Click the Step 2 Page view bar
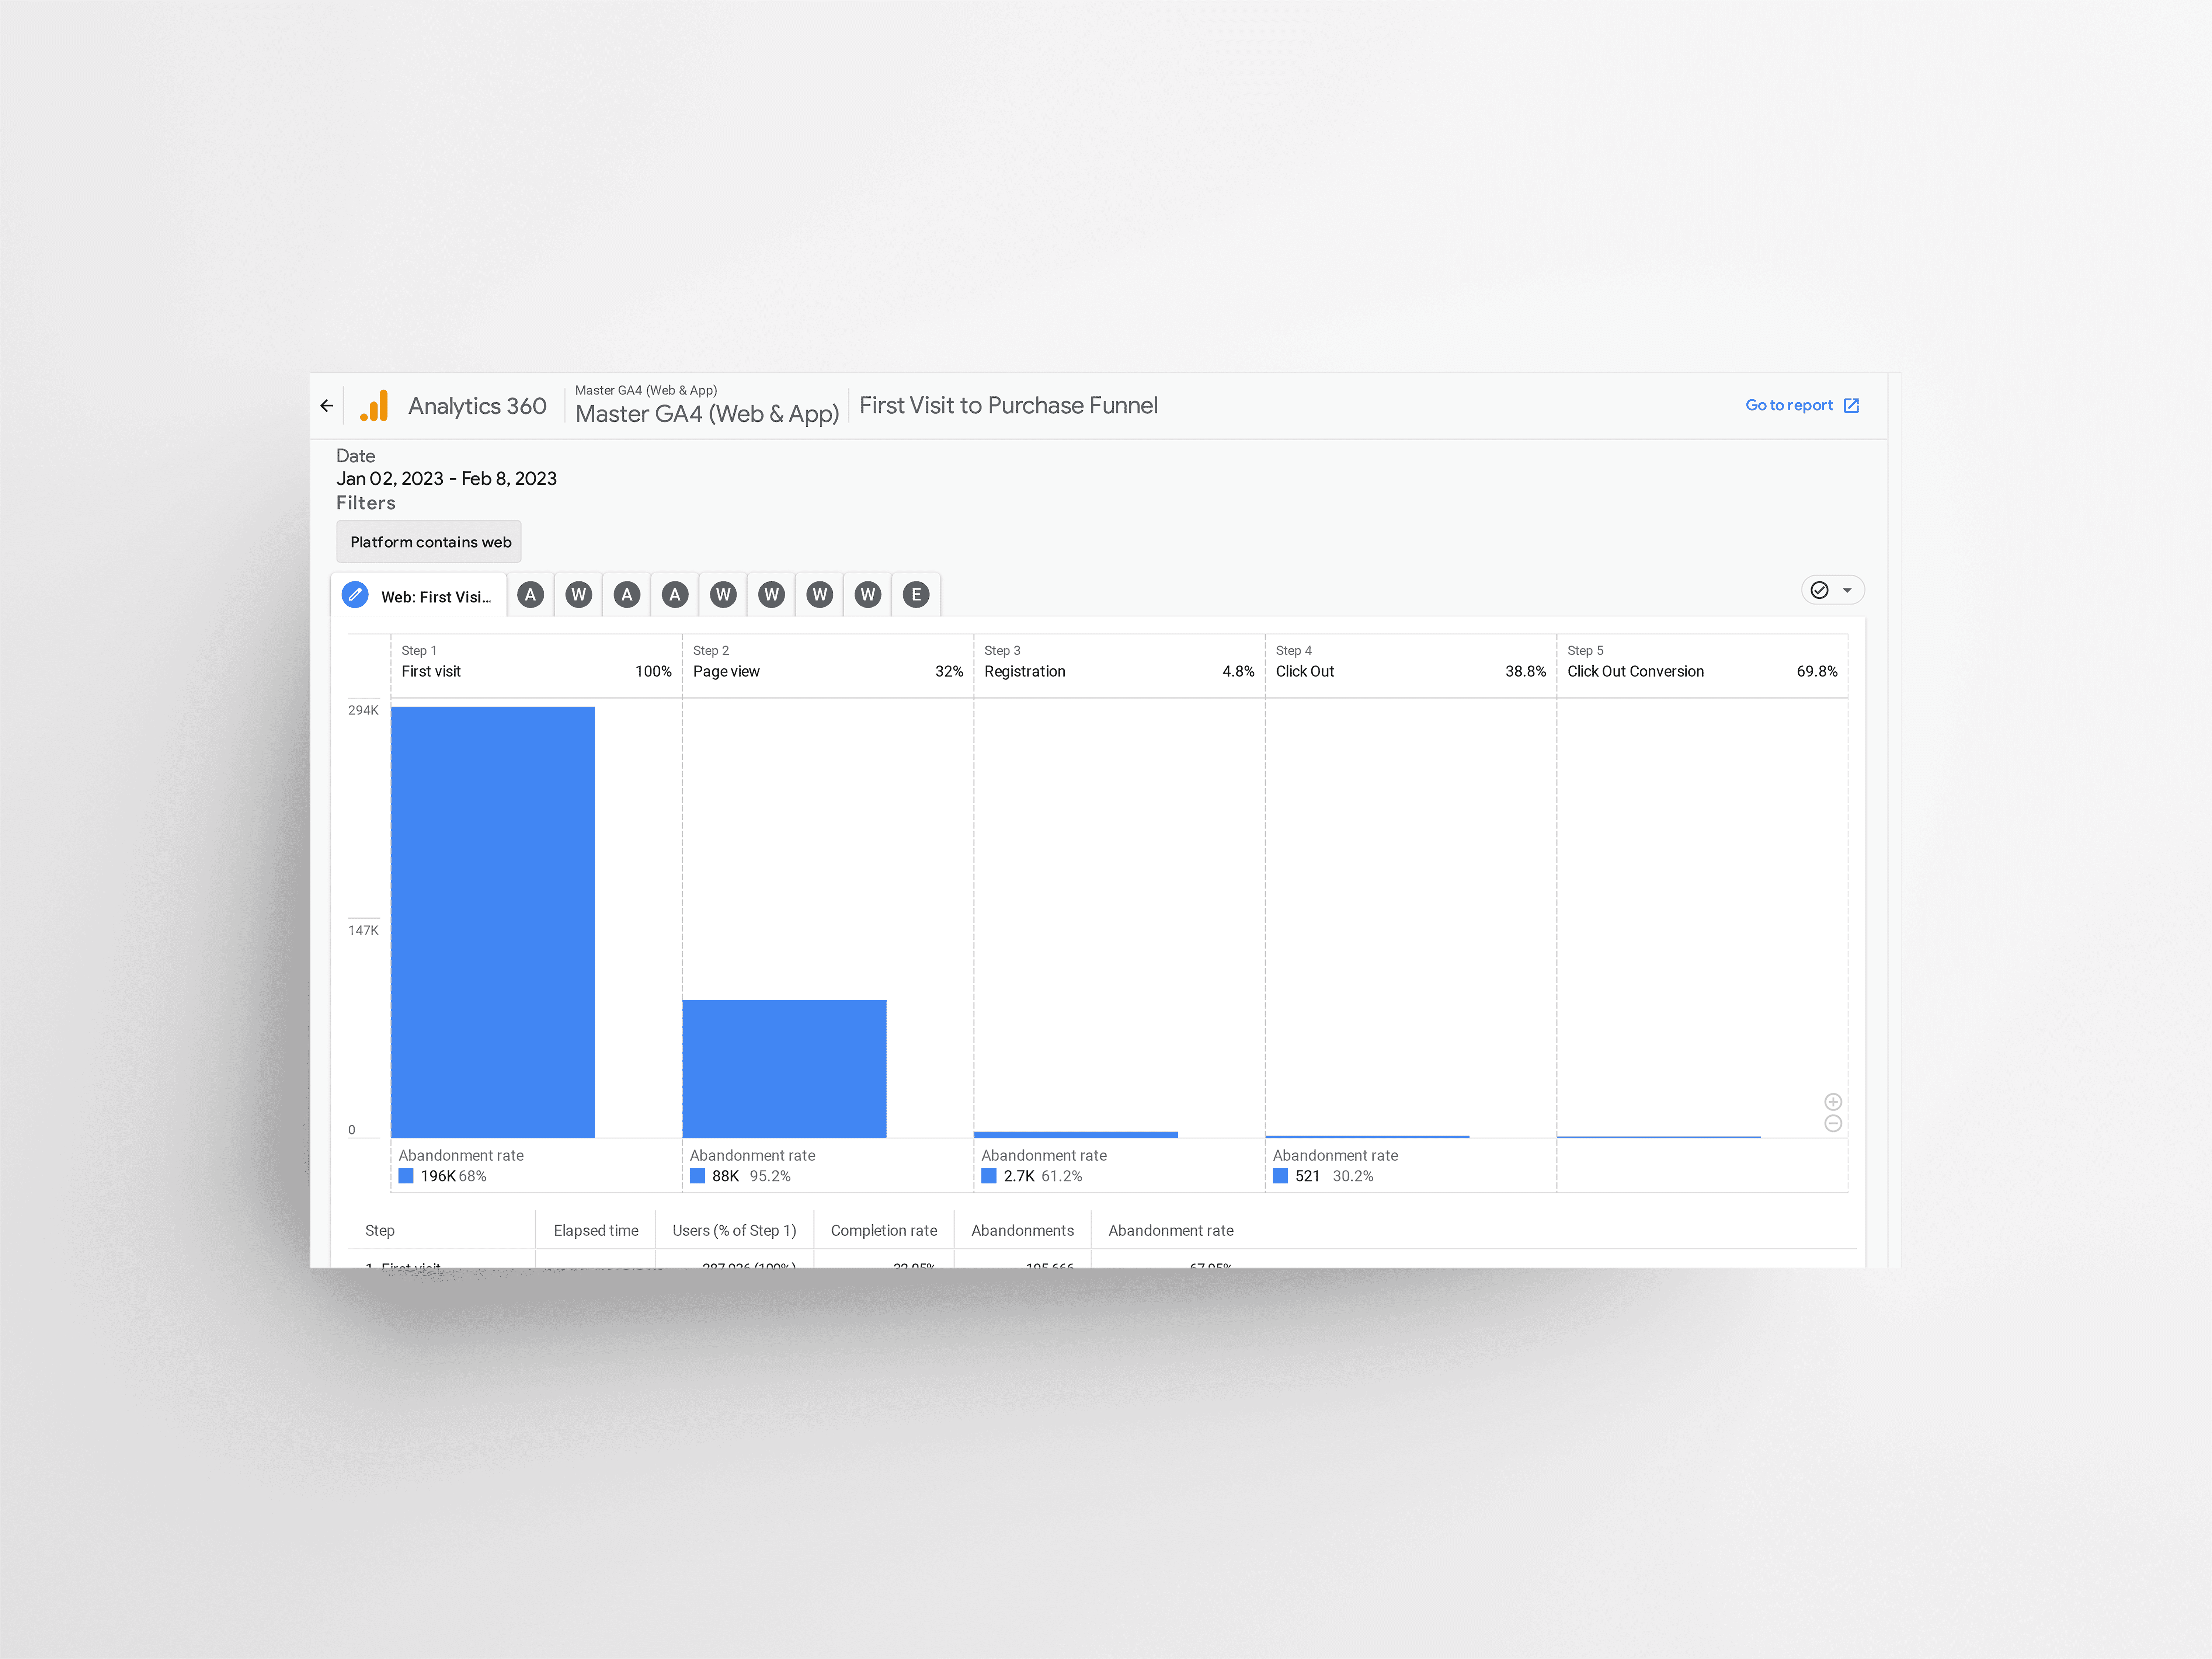The width and height of the screenshot is (2212, 1659). [x=785, y=1069]
